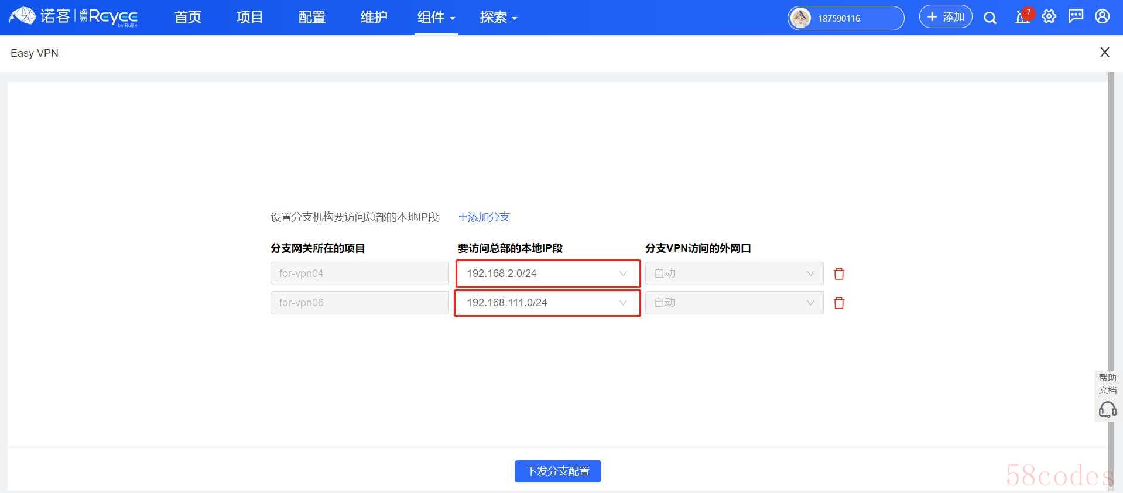Click the help headset support icon

(x=1107, y=409)
